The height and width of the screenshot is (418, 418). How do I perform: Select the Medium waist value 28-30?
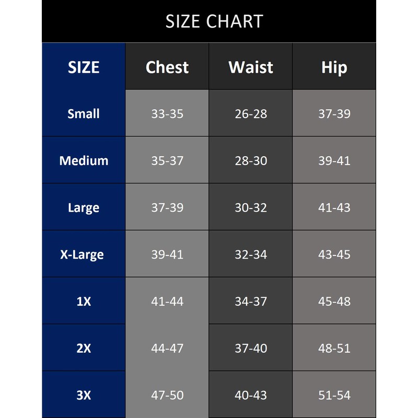pyautogui.click(x=251, y=160)
